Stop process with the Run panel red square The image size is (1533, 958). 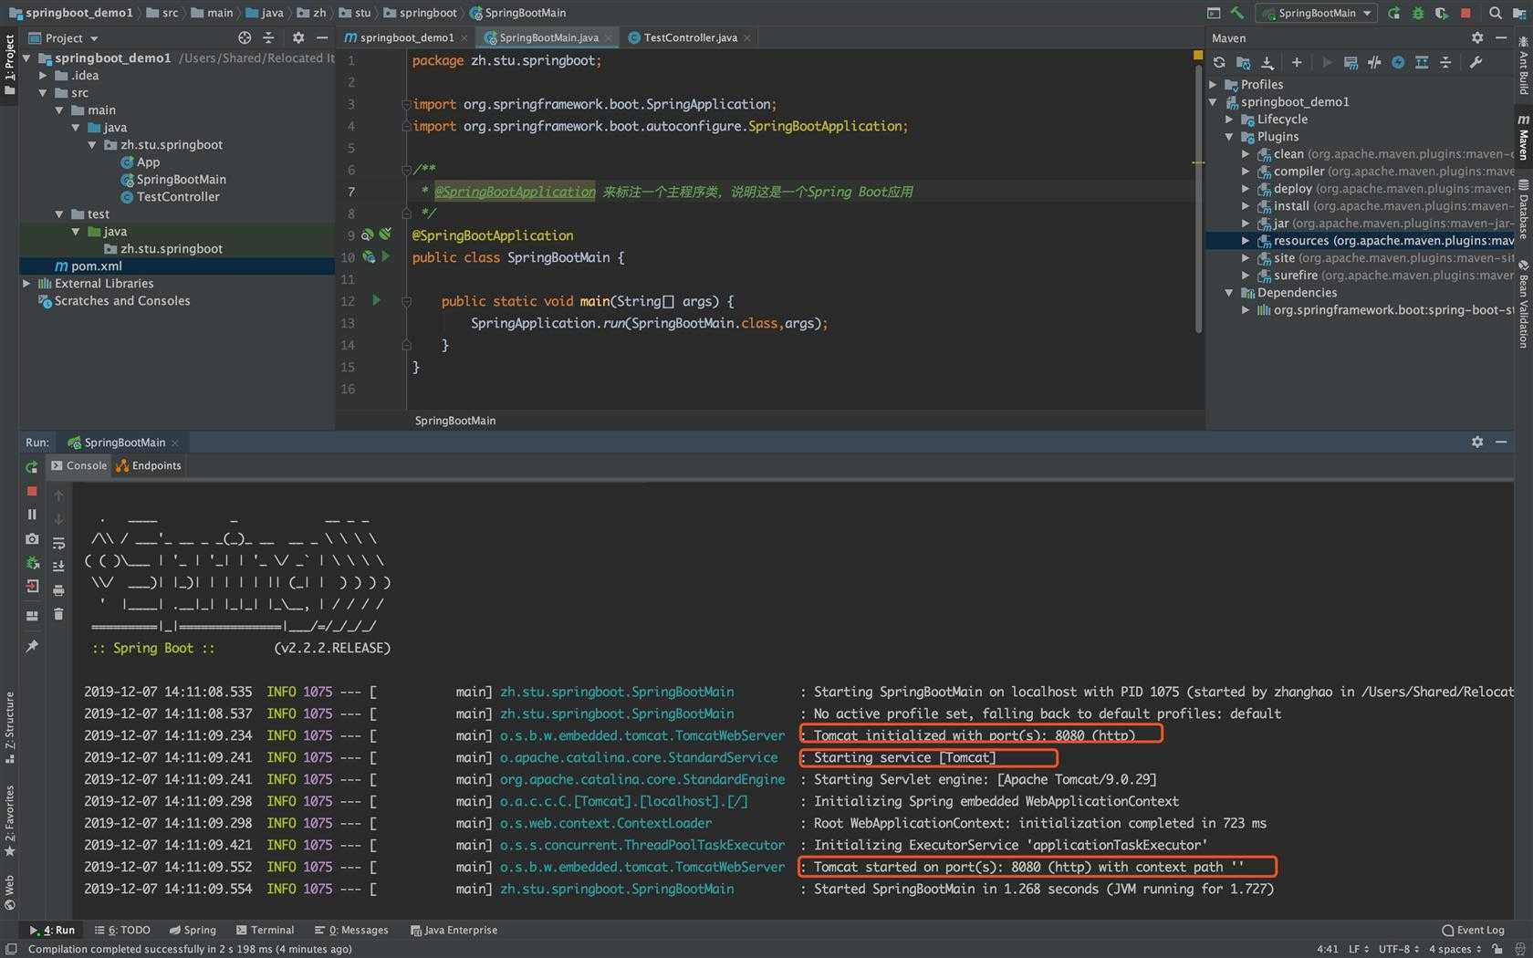[32, 491]
